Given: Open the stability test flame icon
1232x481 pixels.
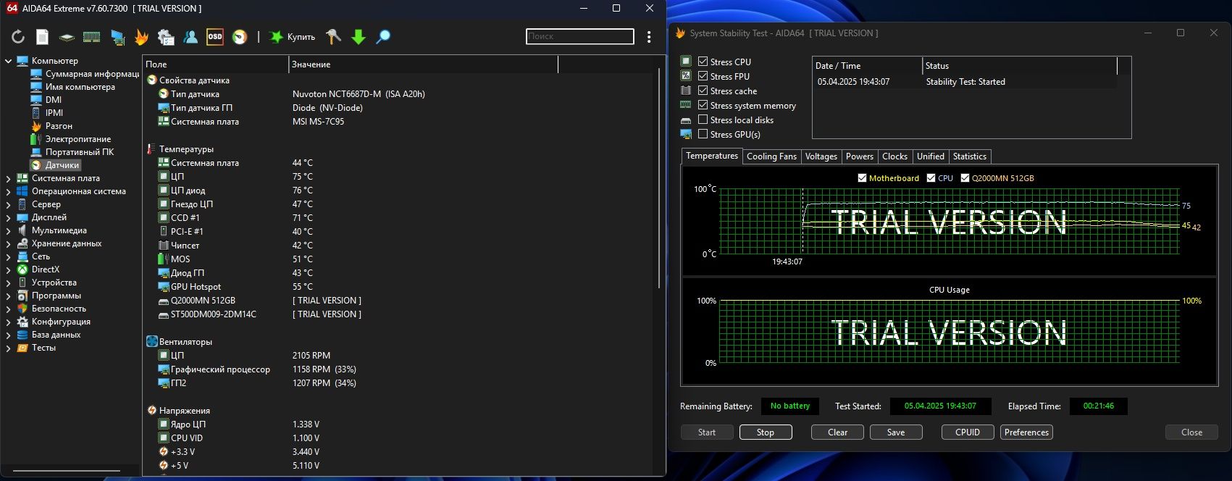Looking at the screenshot, I should [141, 37].
